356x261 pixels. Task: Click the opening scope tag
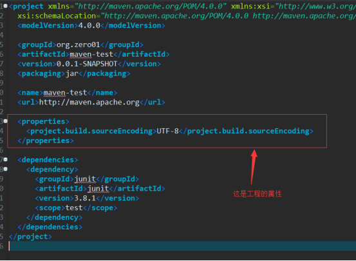50,208
